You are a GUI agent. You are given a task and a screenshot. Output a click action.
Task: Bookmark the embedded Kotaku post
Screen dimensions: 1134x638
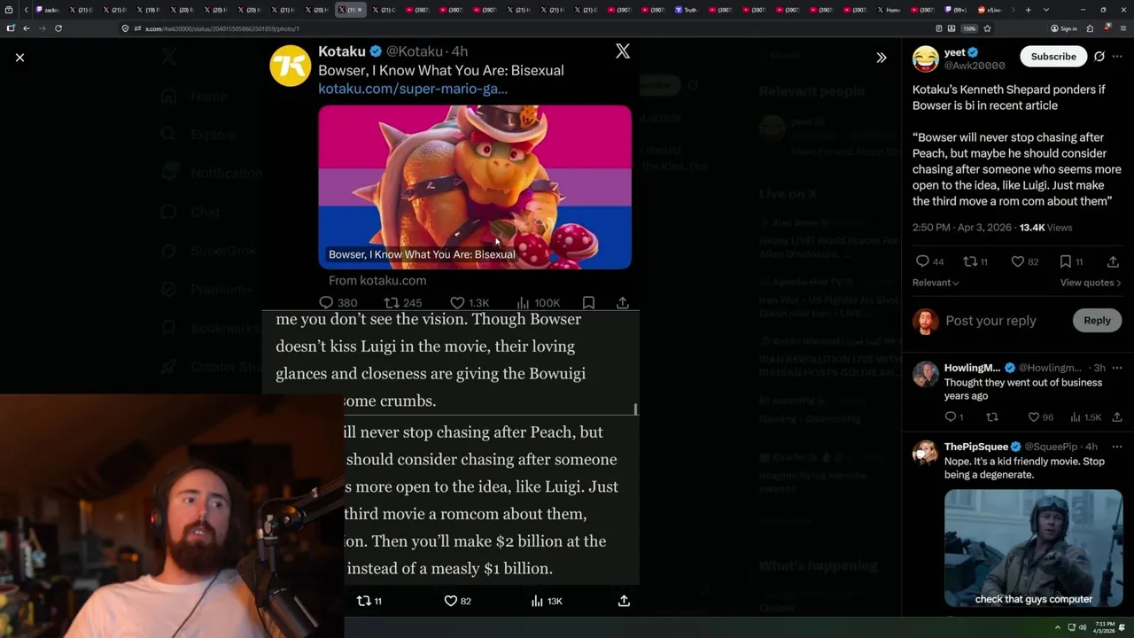[588, 303]
